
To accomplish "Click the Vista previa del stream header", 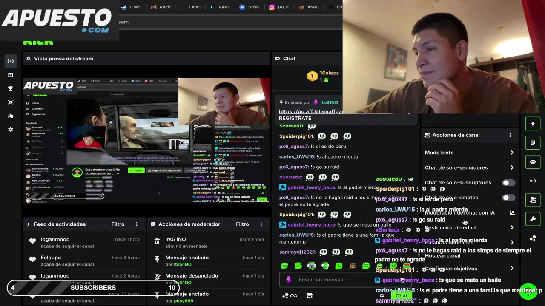I will [63, 59].
